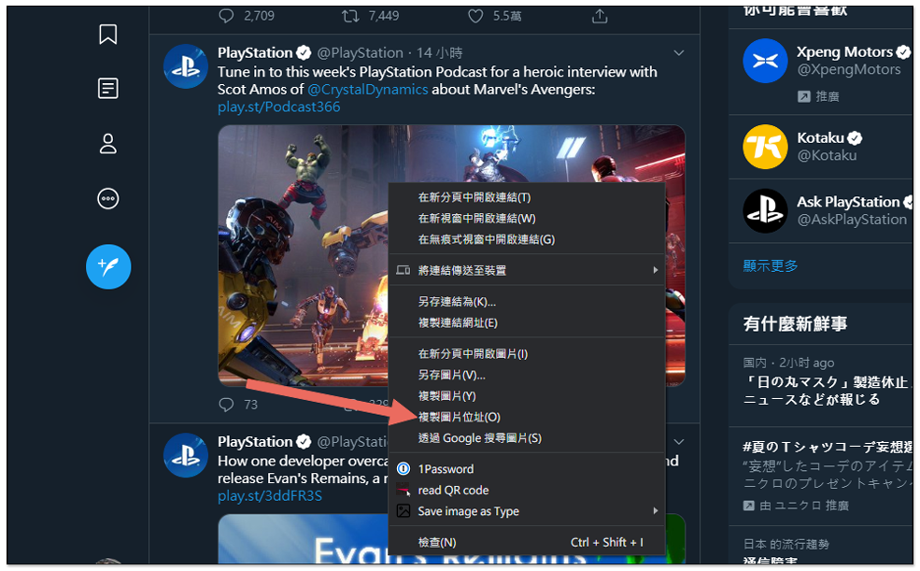The width and height of the screenshot is (920, 571).
Task: Click the 有什麼新鮮事 heading
Action: pos(795,323)
